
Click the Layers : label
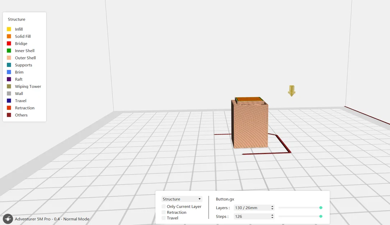223,208
